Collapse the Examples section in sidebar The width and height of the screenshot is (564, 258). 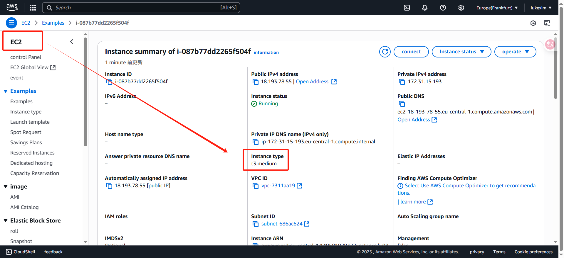tap(6, 91)
